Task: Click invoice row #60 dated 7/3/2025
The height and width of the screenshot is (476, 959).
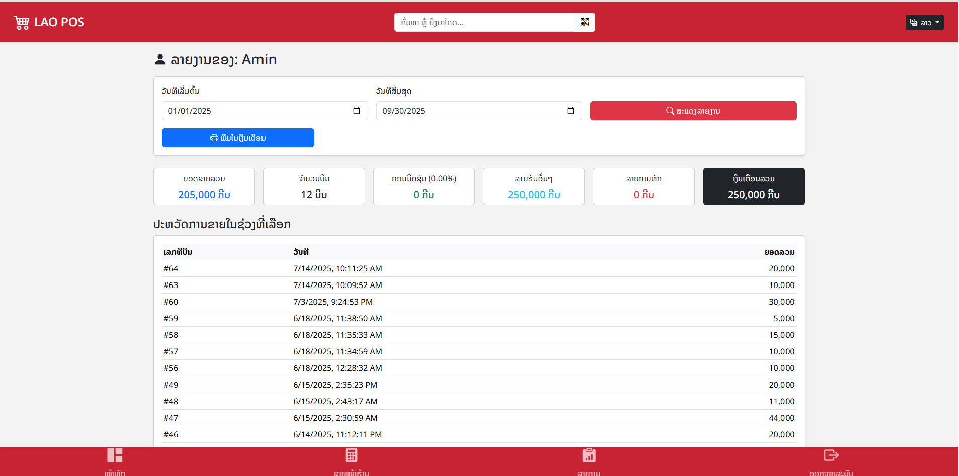Action: coord(479,302)
